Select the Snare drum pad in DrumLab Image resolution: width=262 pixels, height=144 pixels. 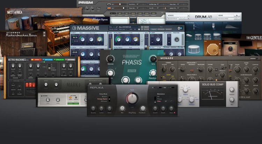tap(194, 48)
